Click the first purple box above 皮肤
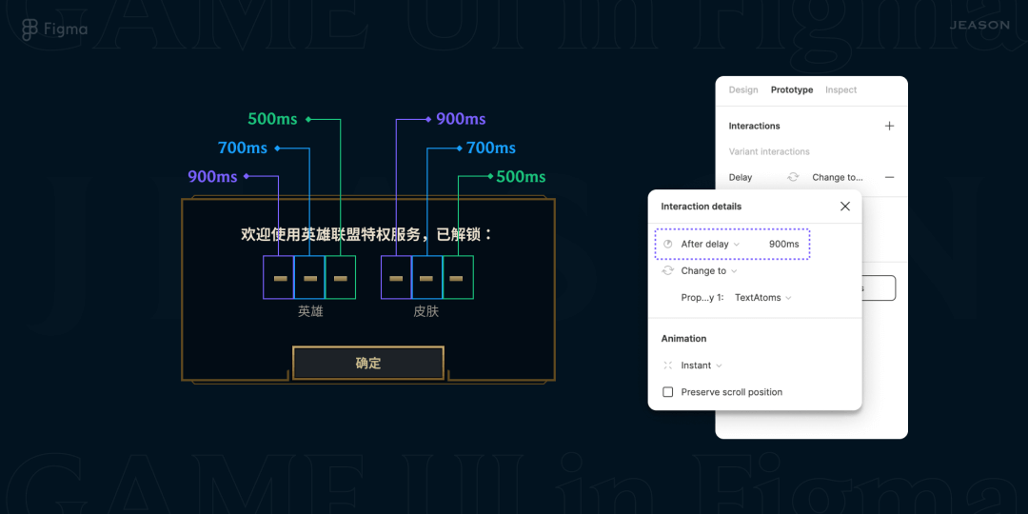 click(396, 277)
